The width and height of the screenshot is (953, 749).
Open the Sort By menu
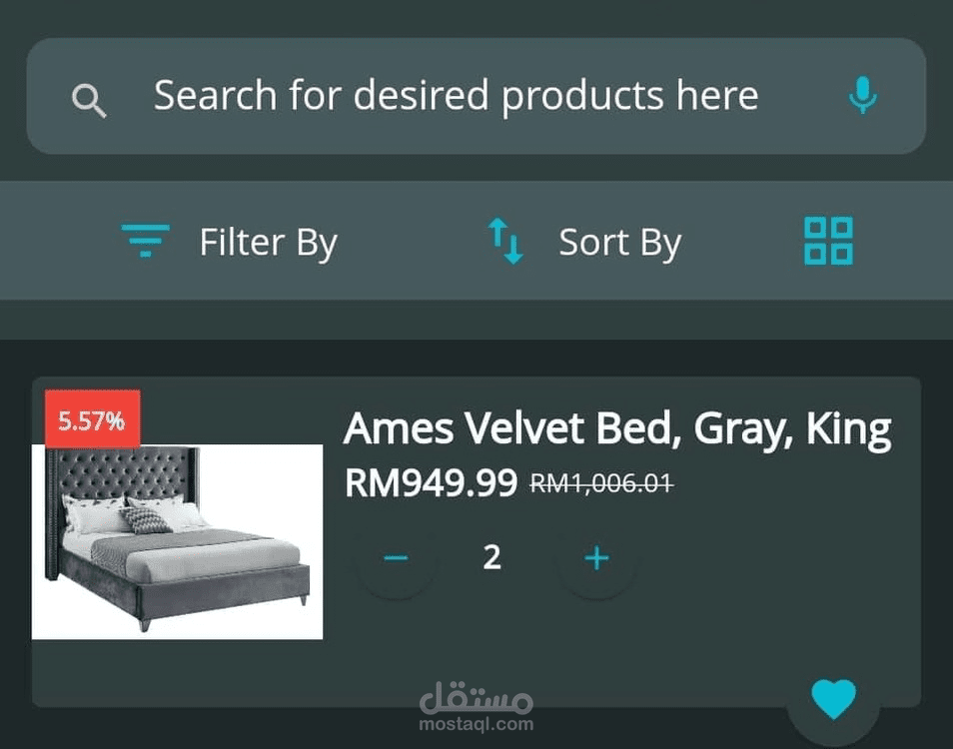point(619,243)
